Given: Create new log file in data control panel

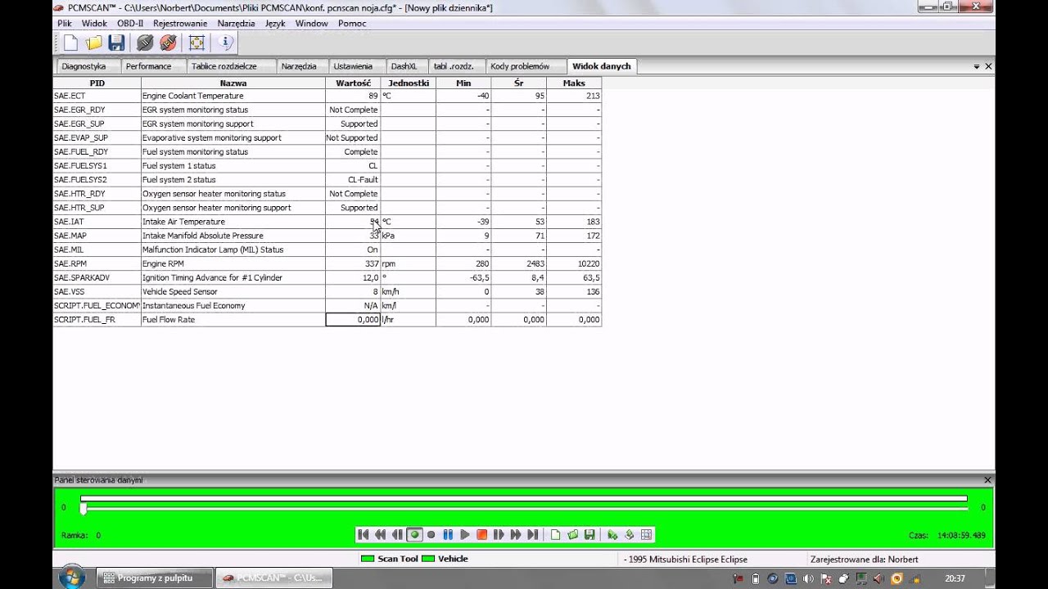Looking at the screenshot, I should click(x=555, y=534).
